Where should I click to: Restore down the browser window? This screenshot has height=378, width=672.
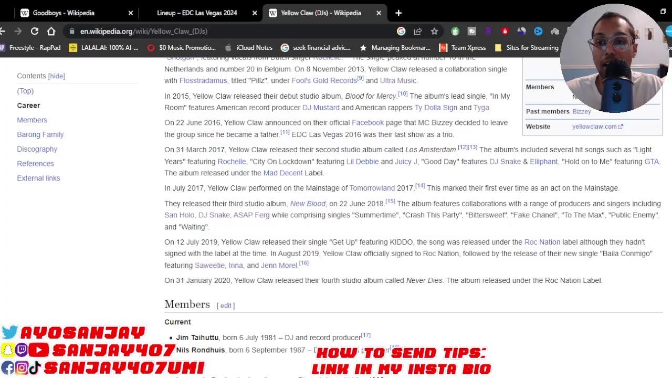(663, 12)
